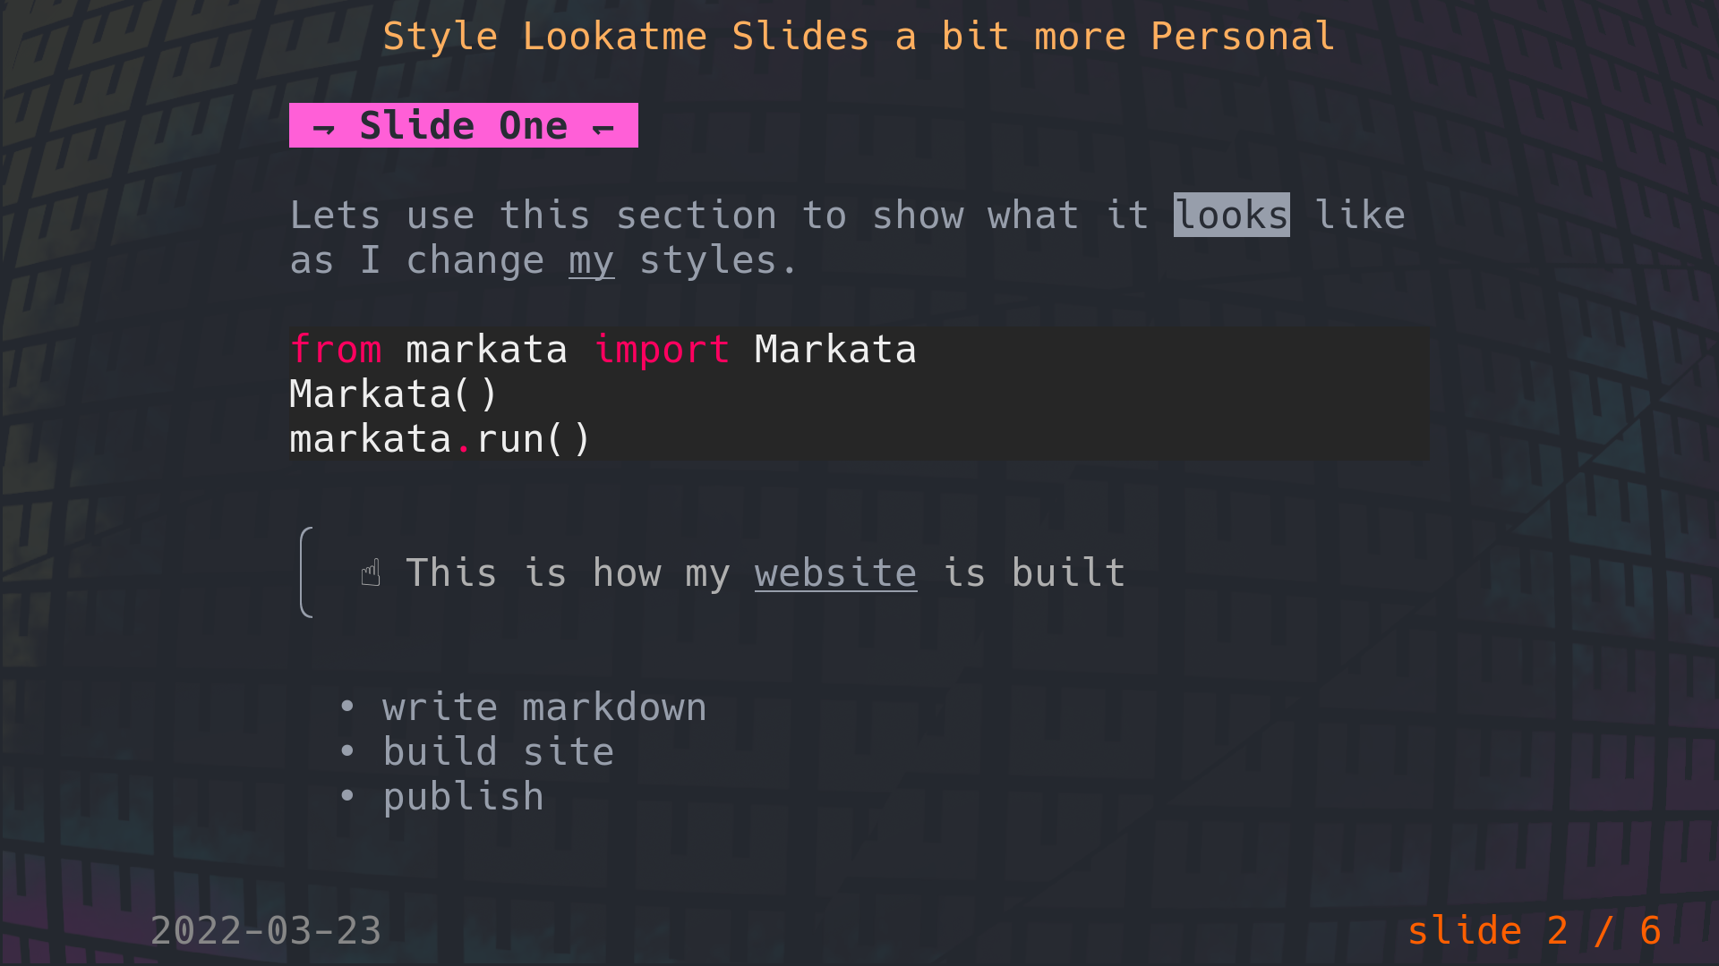Click the "write markdown" list item
The width and height of the screenshot is (1719, 966).
544,708
